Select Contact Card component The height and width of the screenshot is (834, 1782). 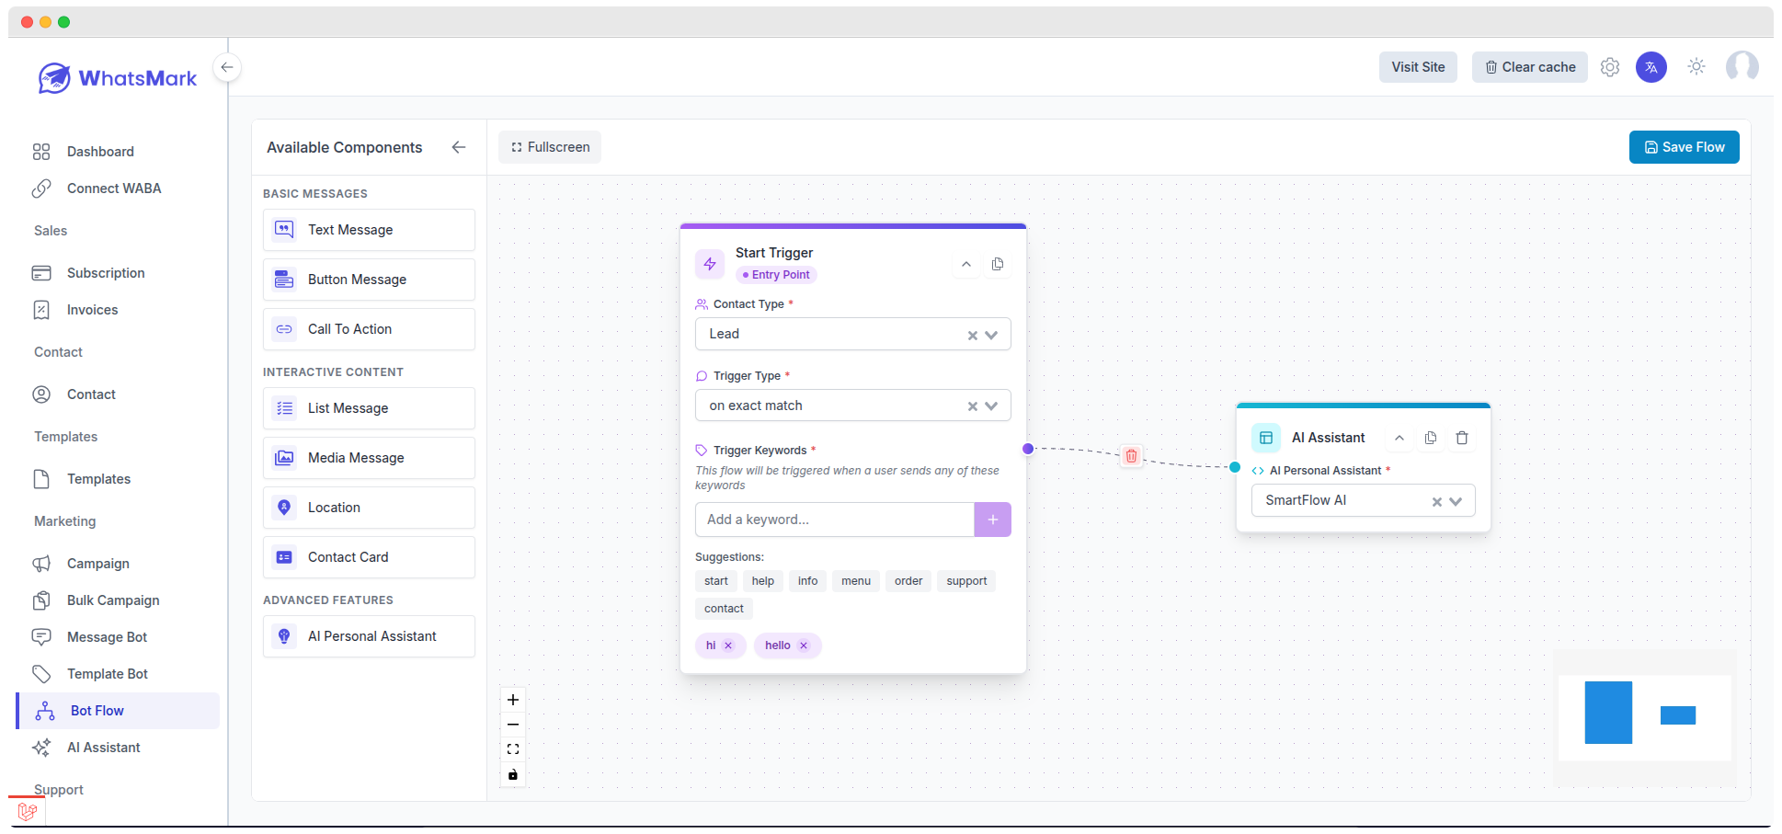click(369, 557)
